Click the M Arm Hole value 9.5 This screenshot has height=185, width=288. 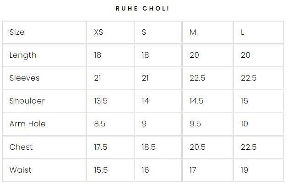pos(196,124)
